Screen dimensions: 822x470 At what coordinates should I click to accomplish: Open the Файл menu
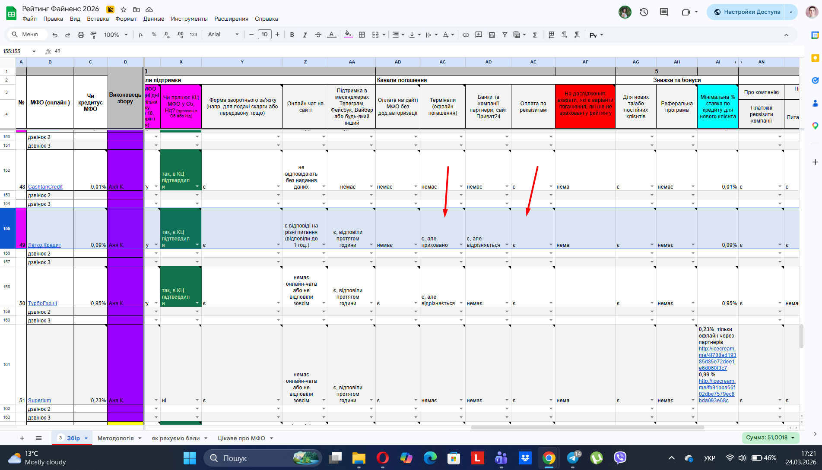point(30,19)
